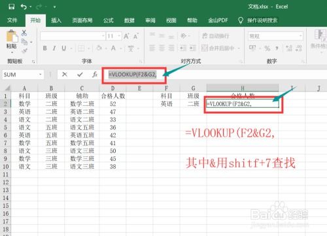Image resolution: width=327 pixels, height=236 pixels.
Task: Click the Decrease Decimal icon
Action: (299, 48)
